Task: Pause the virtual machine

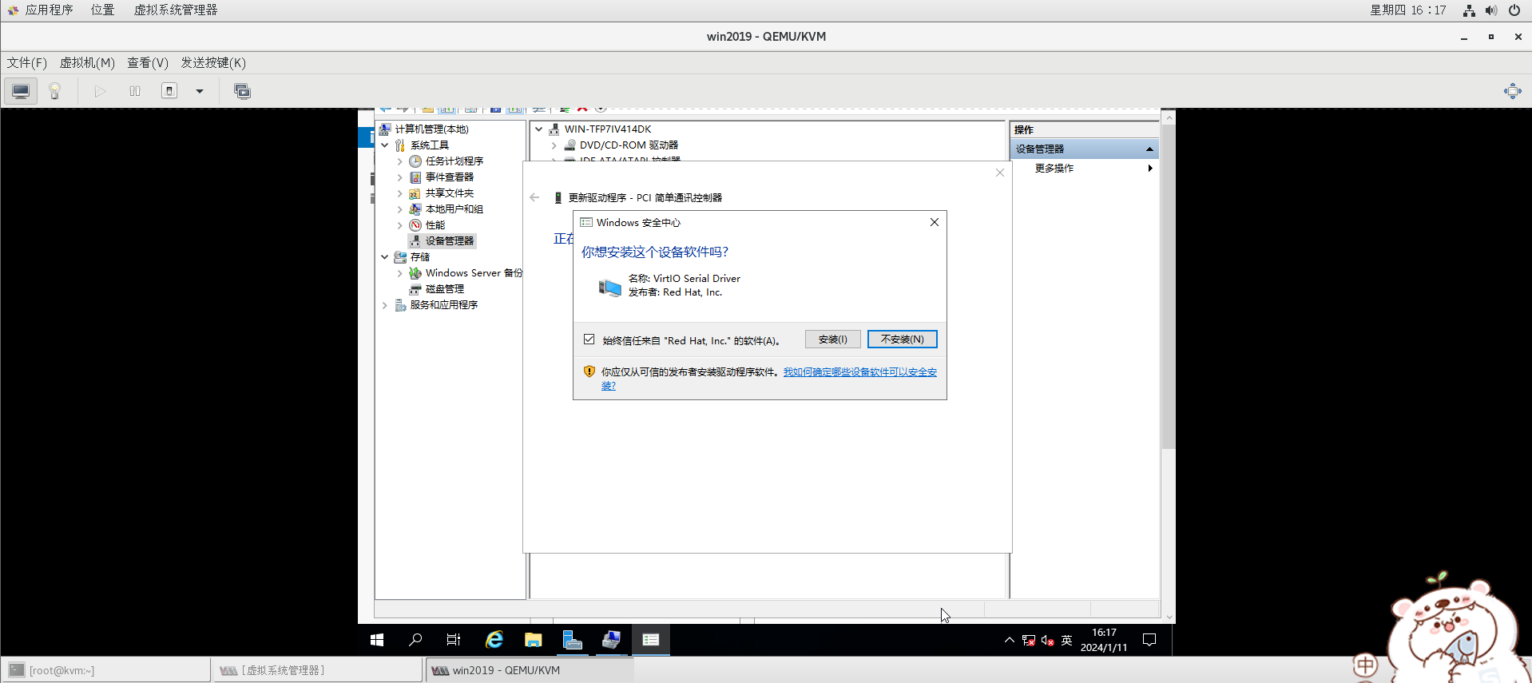Action: click(135, 91)
